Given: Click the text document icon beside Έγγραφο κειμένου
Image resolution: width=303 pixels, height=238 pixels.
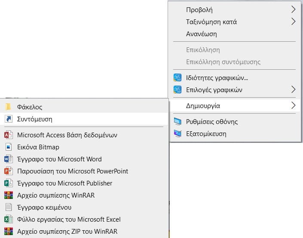Looking at the screenshot, I should pos(8,207).
